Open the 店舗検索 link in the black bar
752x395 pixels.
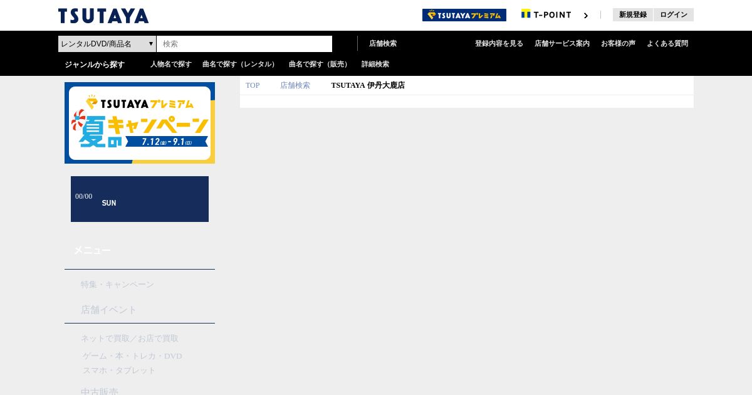(383, 43)
